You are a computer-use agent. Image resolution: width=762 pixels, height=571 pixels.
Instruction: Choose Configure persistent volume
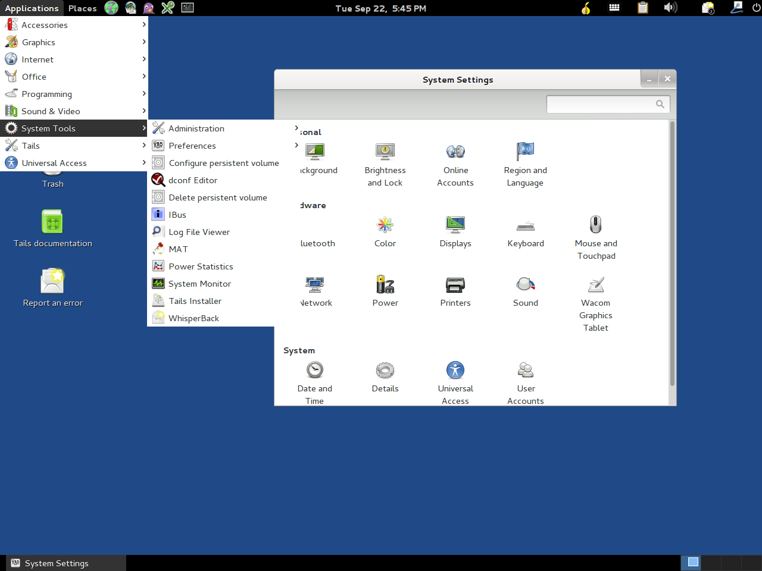click(223, 163)
